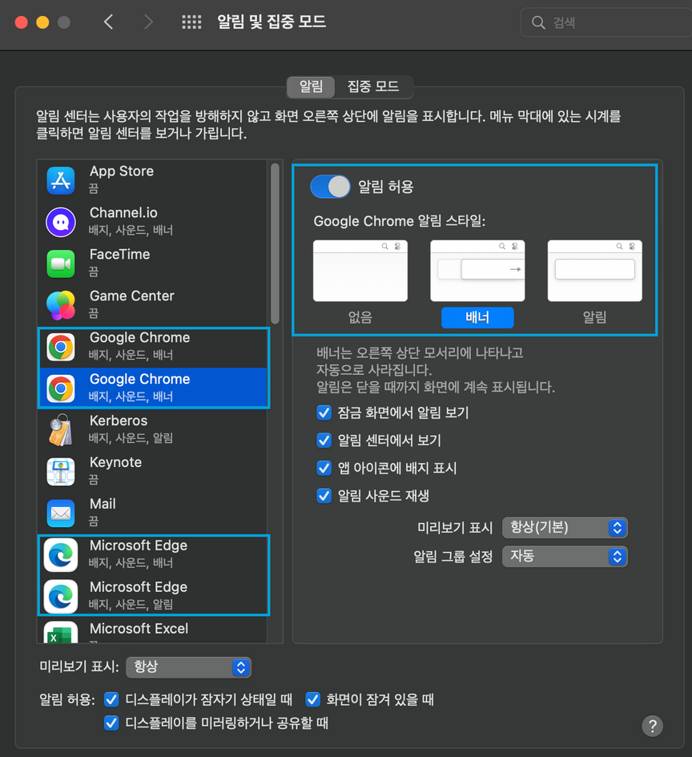Click the 없음 style label
Image resolution: width=692 pixels, height=757 pixels.
tap(360, 318)
